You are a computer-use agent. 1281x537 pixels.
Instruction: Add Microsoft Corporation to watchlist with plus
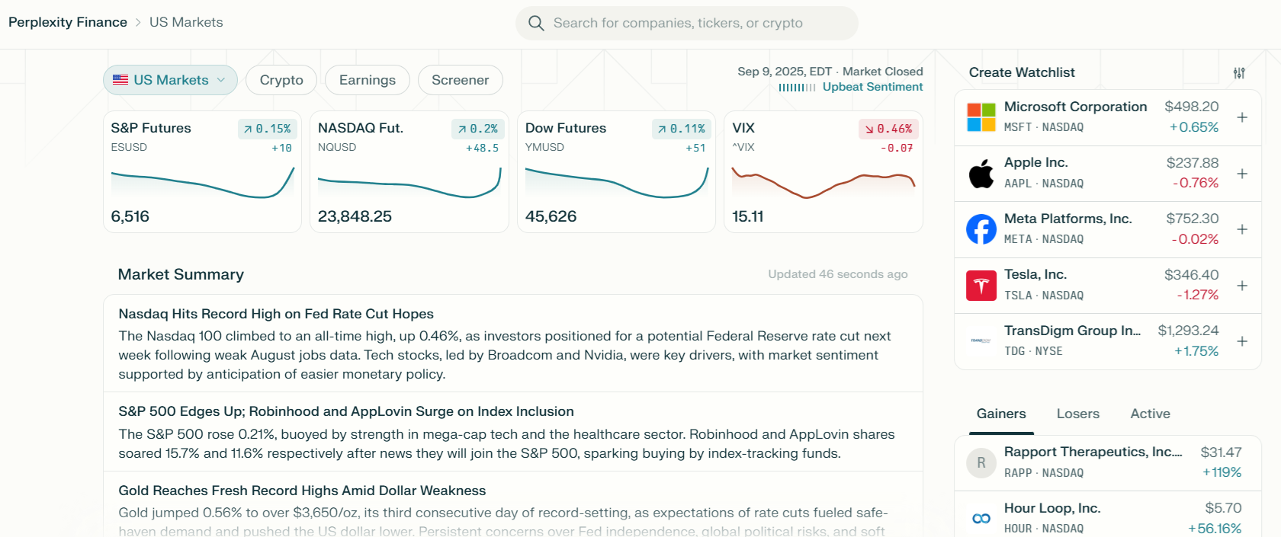(x=1242, y=117)
